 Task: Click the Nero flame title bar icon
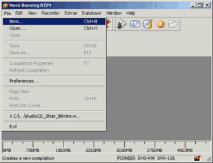pyautogui.click(x=6, y=5)
